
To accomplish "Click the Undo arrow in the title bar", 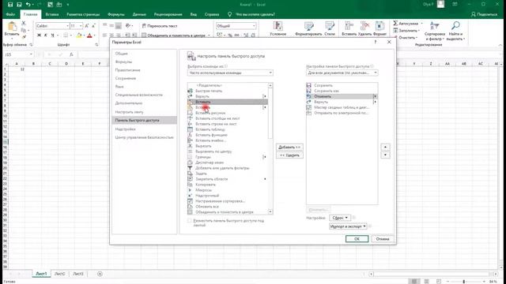I will click(28, 5).
